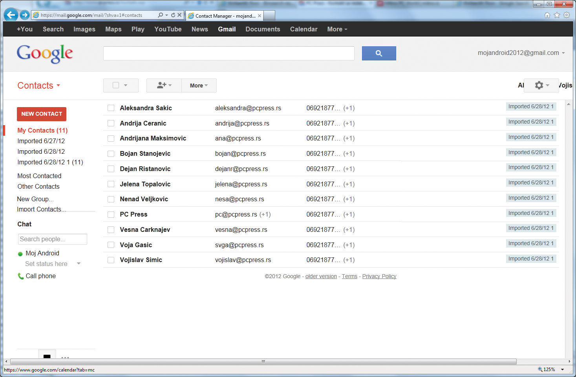Check the box for Aleksandra Sakic
This screenshot has width=576, height=377.
111,108
